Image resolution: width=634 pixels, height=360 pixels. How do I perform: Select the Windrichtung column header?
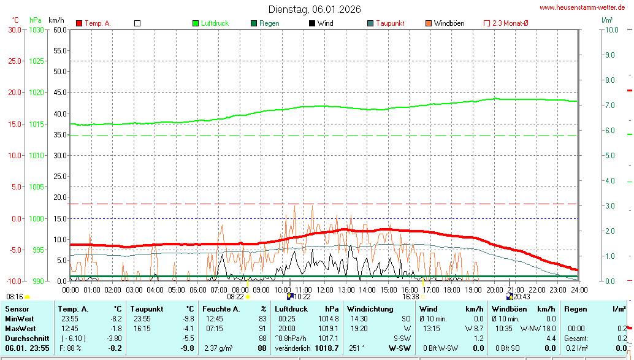370,309
